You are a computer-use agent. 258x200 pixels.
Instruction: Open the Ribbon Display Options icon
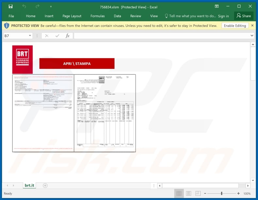coord(217,7)
